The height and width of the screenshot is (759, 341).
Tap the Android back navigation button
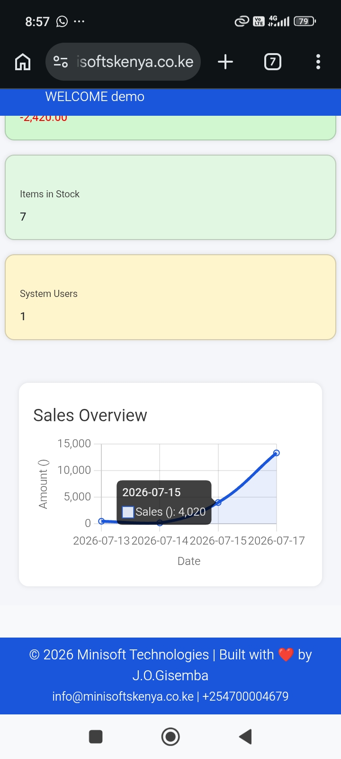245,737
